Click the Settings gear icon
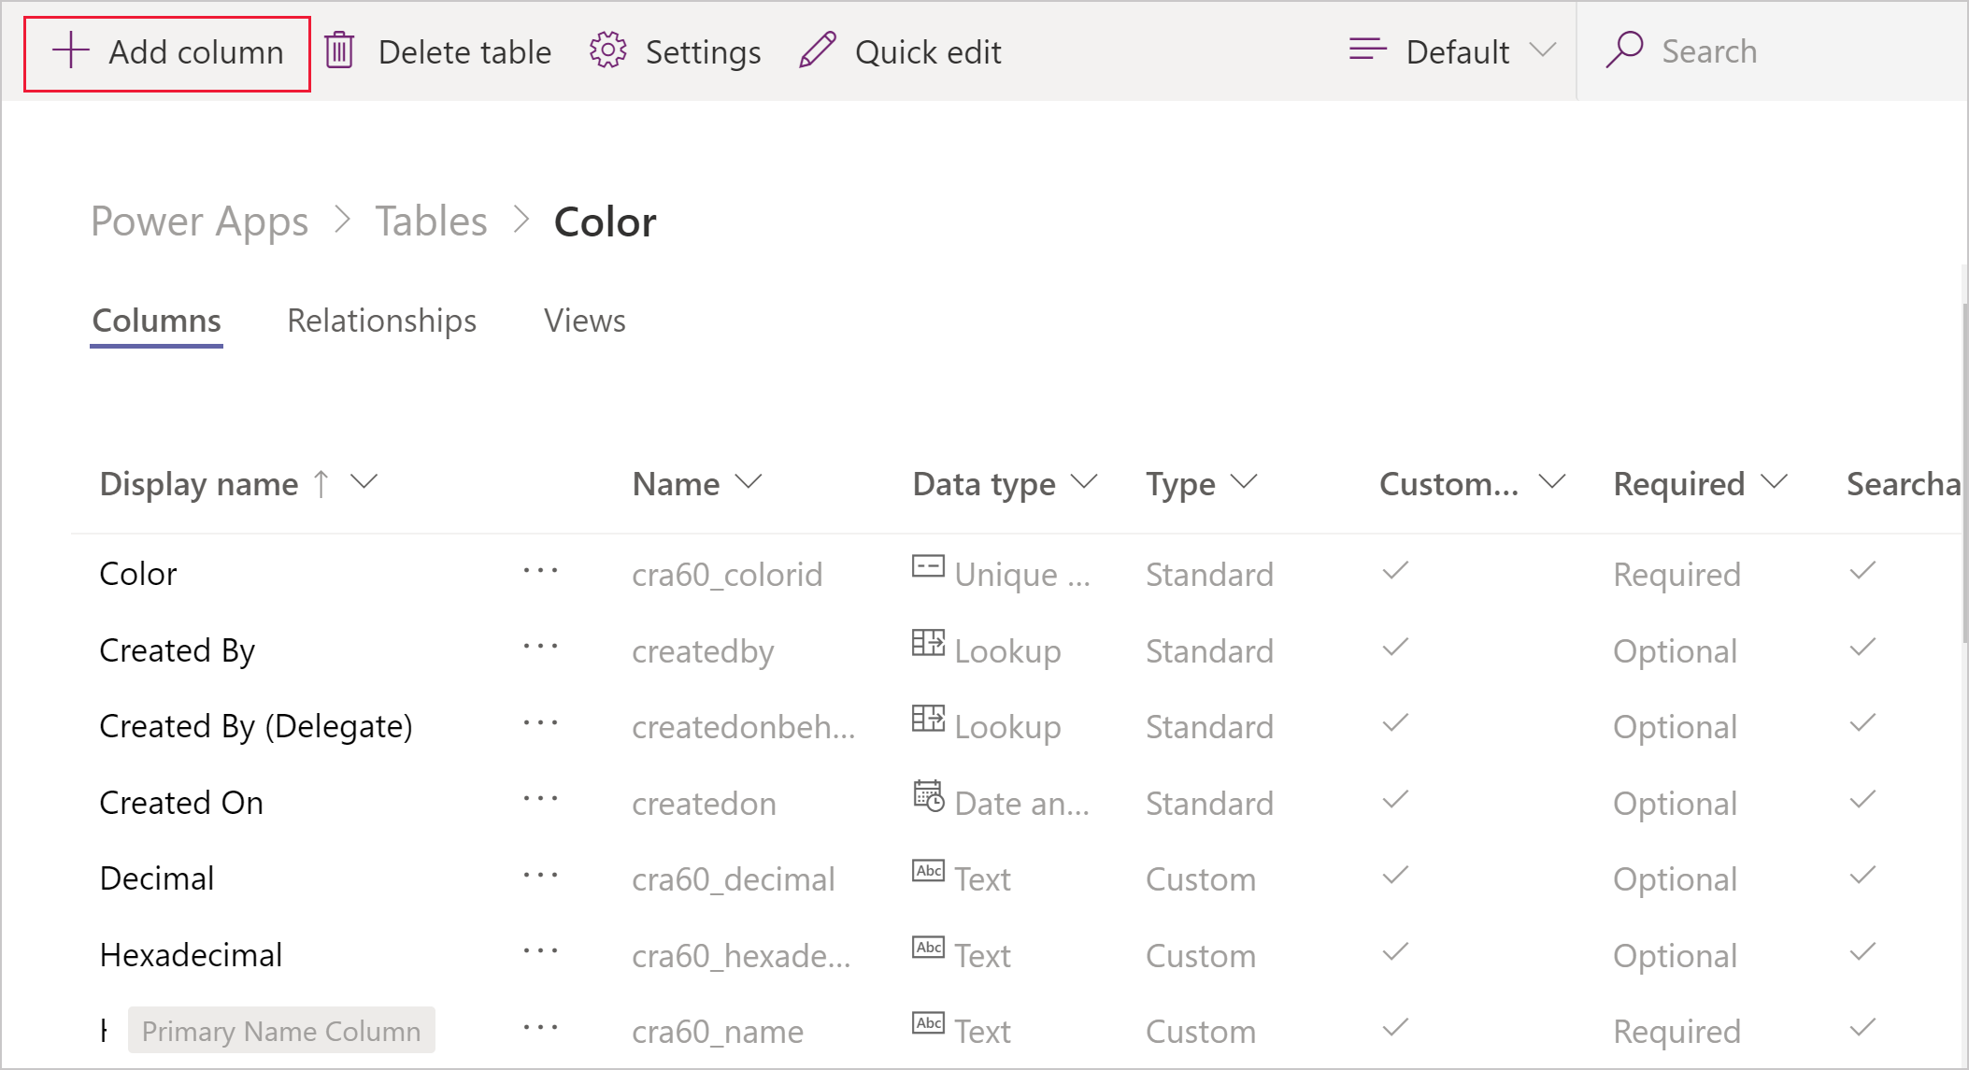1969x1070 pixels. coord(608,51)
